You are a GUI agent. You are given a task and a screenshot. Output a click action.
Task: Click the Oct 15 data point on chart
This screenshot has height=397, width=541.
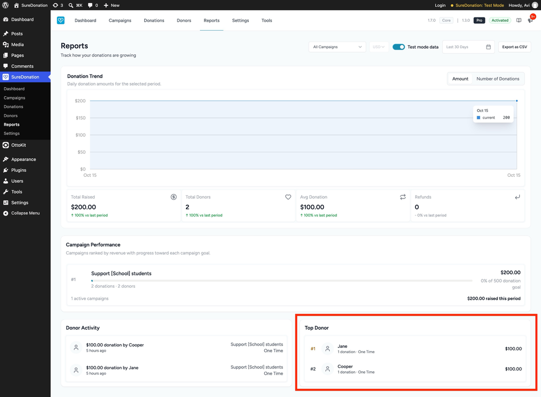tap(517, 101)
